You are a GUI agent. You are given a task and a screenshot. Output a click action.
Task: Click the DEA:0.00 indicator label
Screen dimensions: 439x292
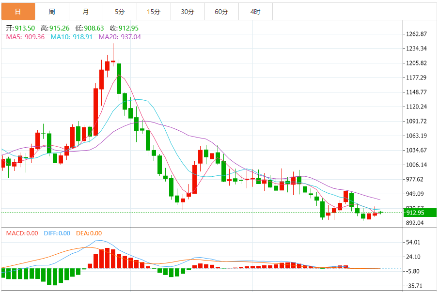89,233
